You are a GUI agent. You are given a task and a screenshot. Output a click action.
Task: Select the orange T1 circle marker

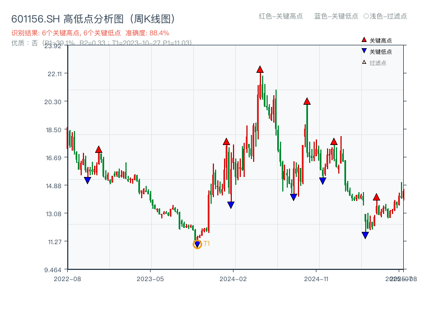[198, 244]
